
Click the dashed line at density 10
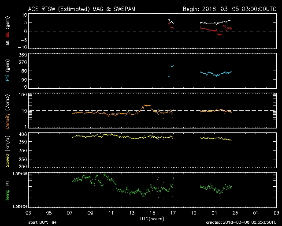tap(110, 110)
